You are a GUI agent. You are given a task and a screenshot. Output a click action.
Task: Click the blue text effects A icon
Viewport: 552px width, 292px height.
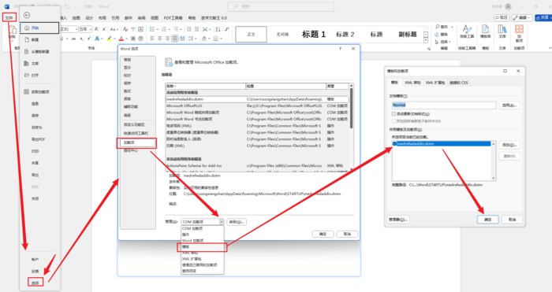pos(97,39)
